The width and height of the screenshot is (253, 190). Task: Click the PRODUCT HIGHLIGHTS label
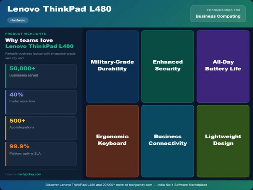(25, 34)
